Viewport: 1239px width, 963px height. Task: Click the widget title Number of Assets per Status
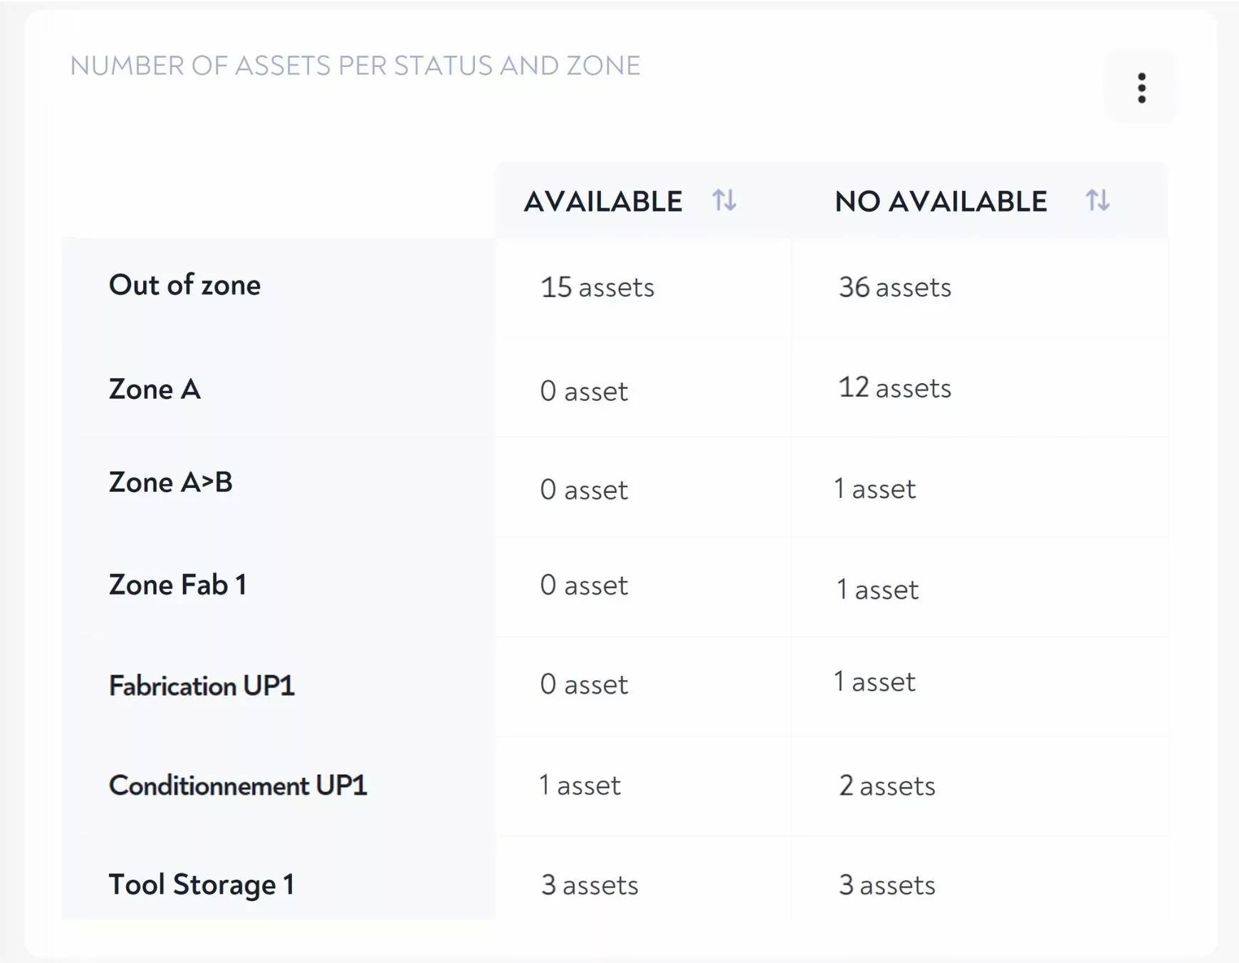tap(355, 66)
